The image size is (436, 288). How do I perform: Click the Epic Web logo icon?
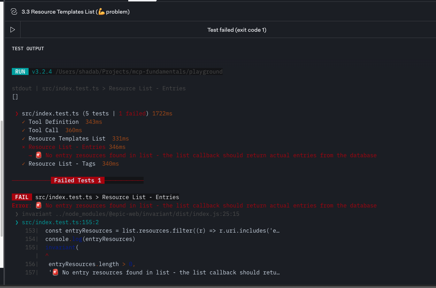click(14, 12)
